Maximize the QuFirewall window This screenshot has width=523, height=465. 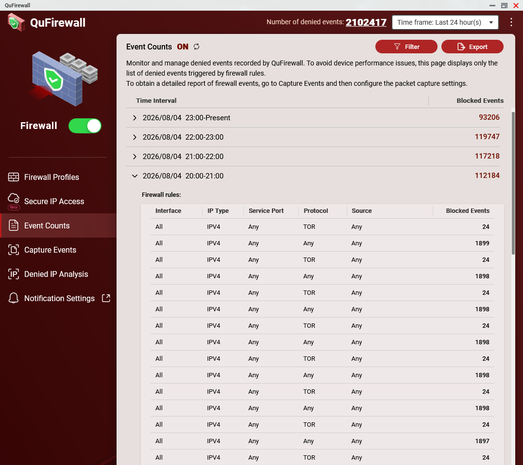(x=504, y=5)
